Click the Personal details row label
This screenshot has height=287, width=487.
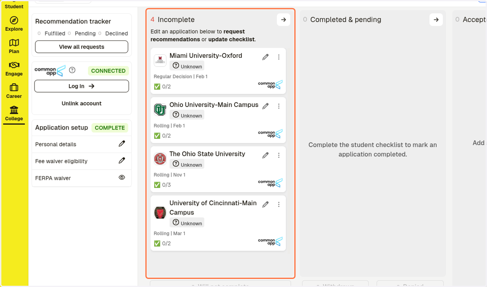pos(56,144)
